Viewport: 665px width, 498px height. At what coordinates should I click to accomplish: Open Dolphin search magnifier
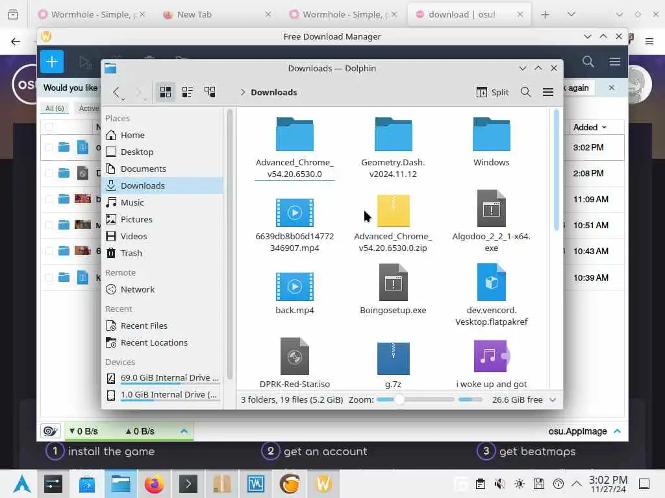[x=525, y=92]
